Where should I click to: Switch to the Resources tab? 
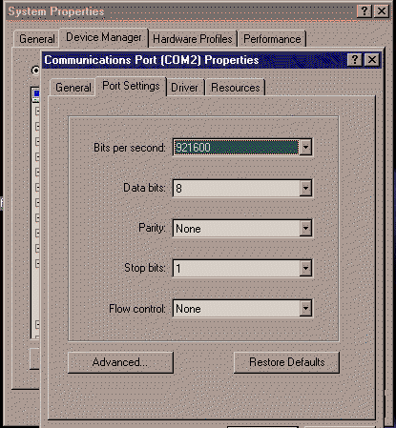coord(236,88)
